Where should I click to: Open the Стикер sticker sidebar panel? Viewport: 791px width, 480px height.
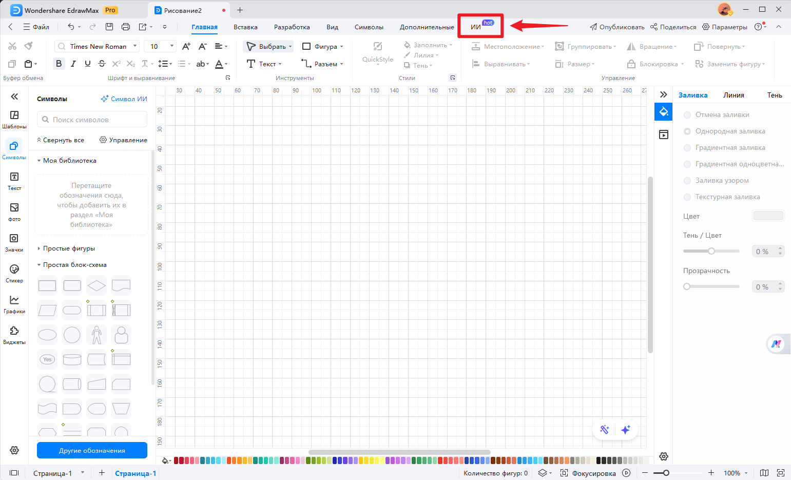pos(14,273)
